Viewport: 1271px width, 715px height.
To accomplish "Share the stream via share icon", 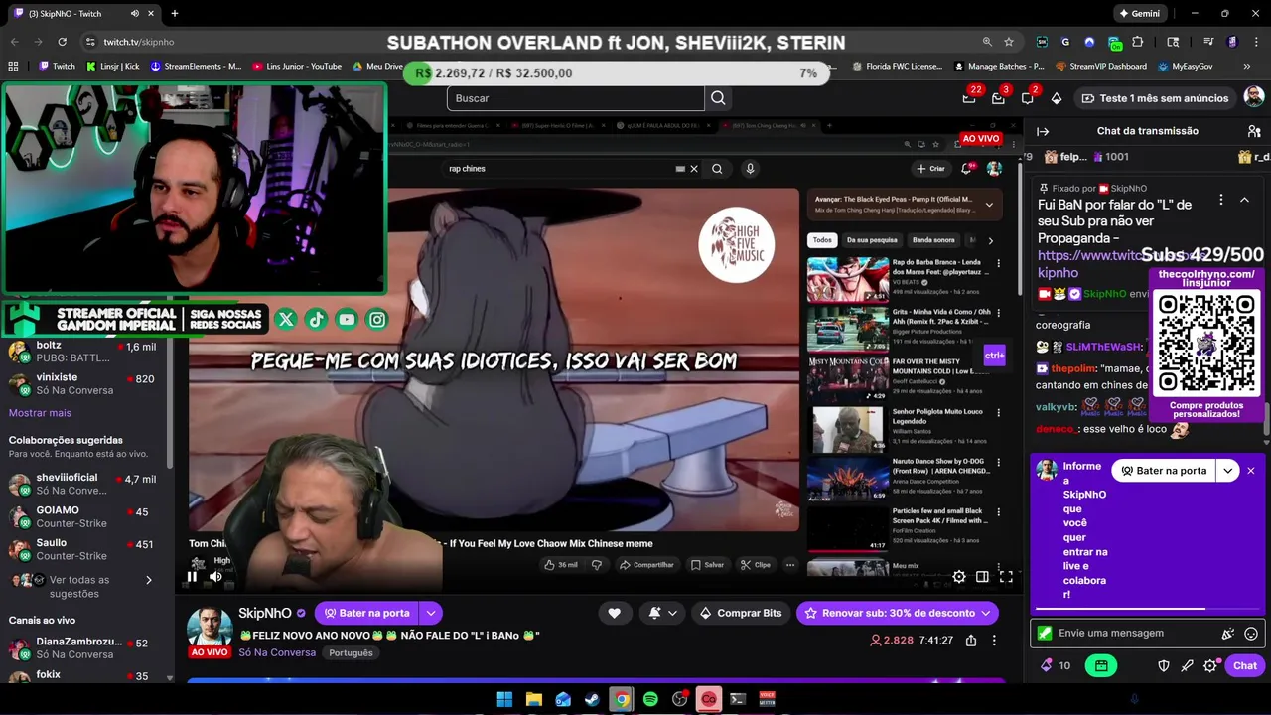I will (x=971, y=641).
